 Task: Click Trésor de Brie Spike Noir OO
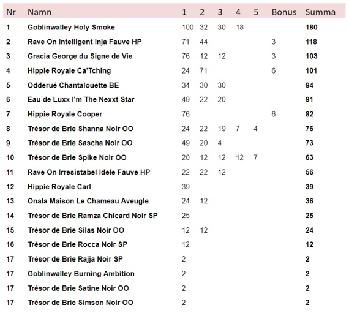[77, 157]
